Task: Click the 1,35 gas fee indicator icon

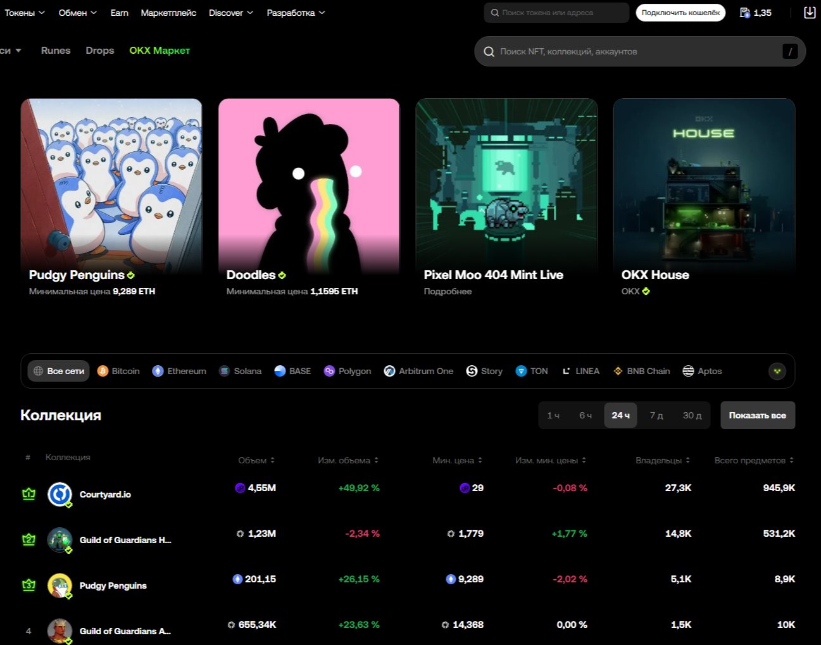Action: [745, 13]
